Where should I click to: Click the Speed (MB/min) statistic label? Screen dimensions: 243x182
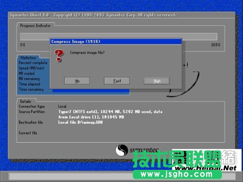[32, 68]
